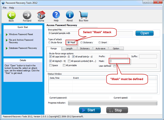Open the Home house icon

41,15
